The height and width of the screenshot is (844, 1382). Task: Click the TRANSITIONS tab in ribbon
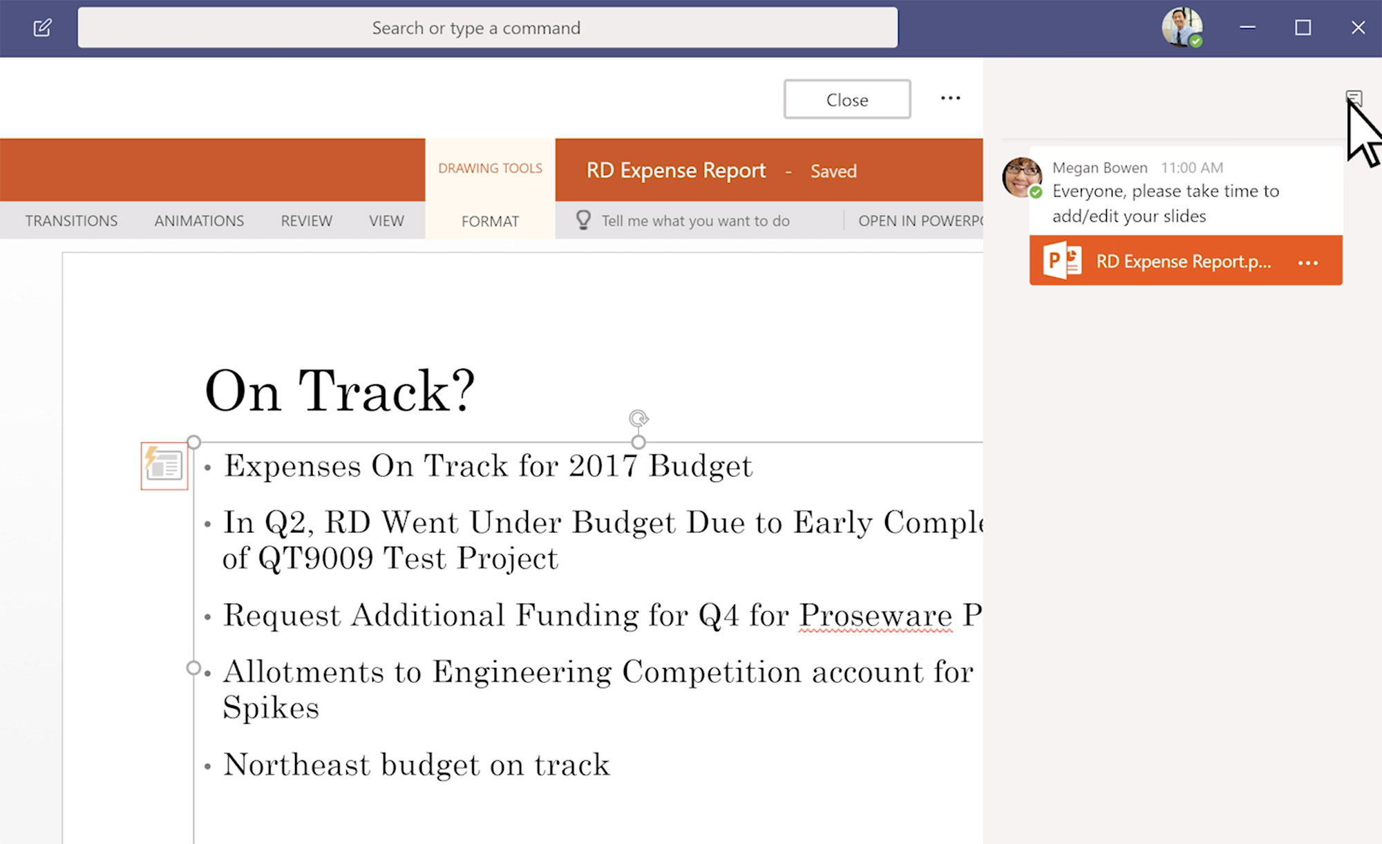click(71, 219)
